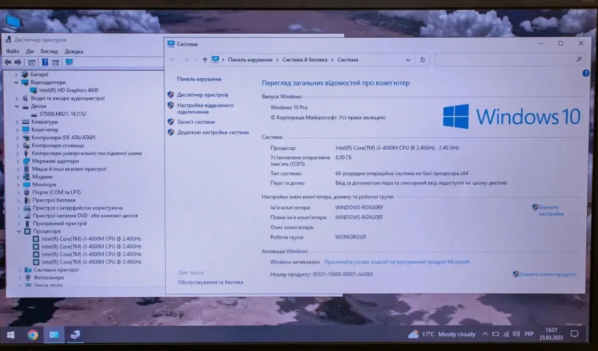Viewport: 598px width, 351px height.
Task: Expand the Мережеві адаптери device category
Action: [x=18, y=161]
